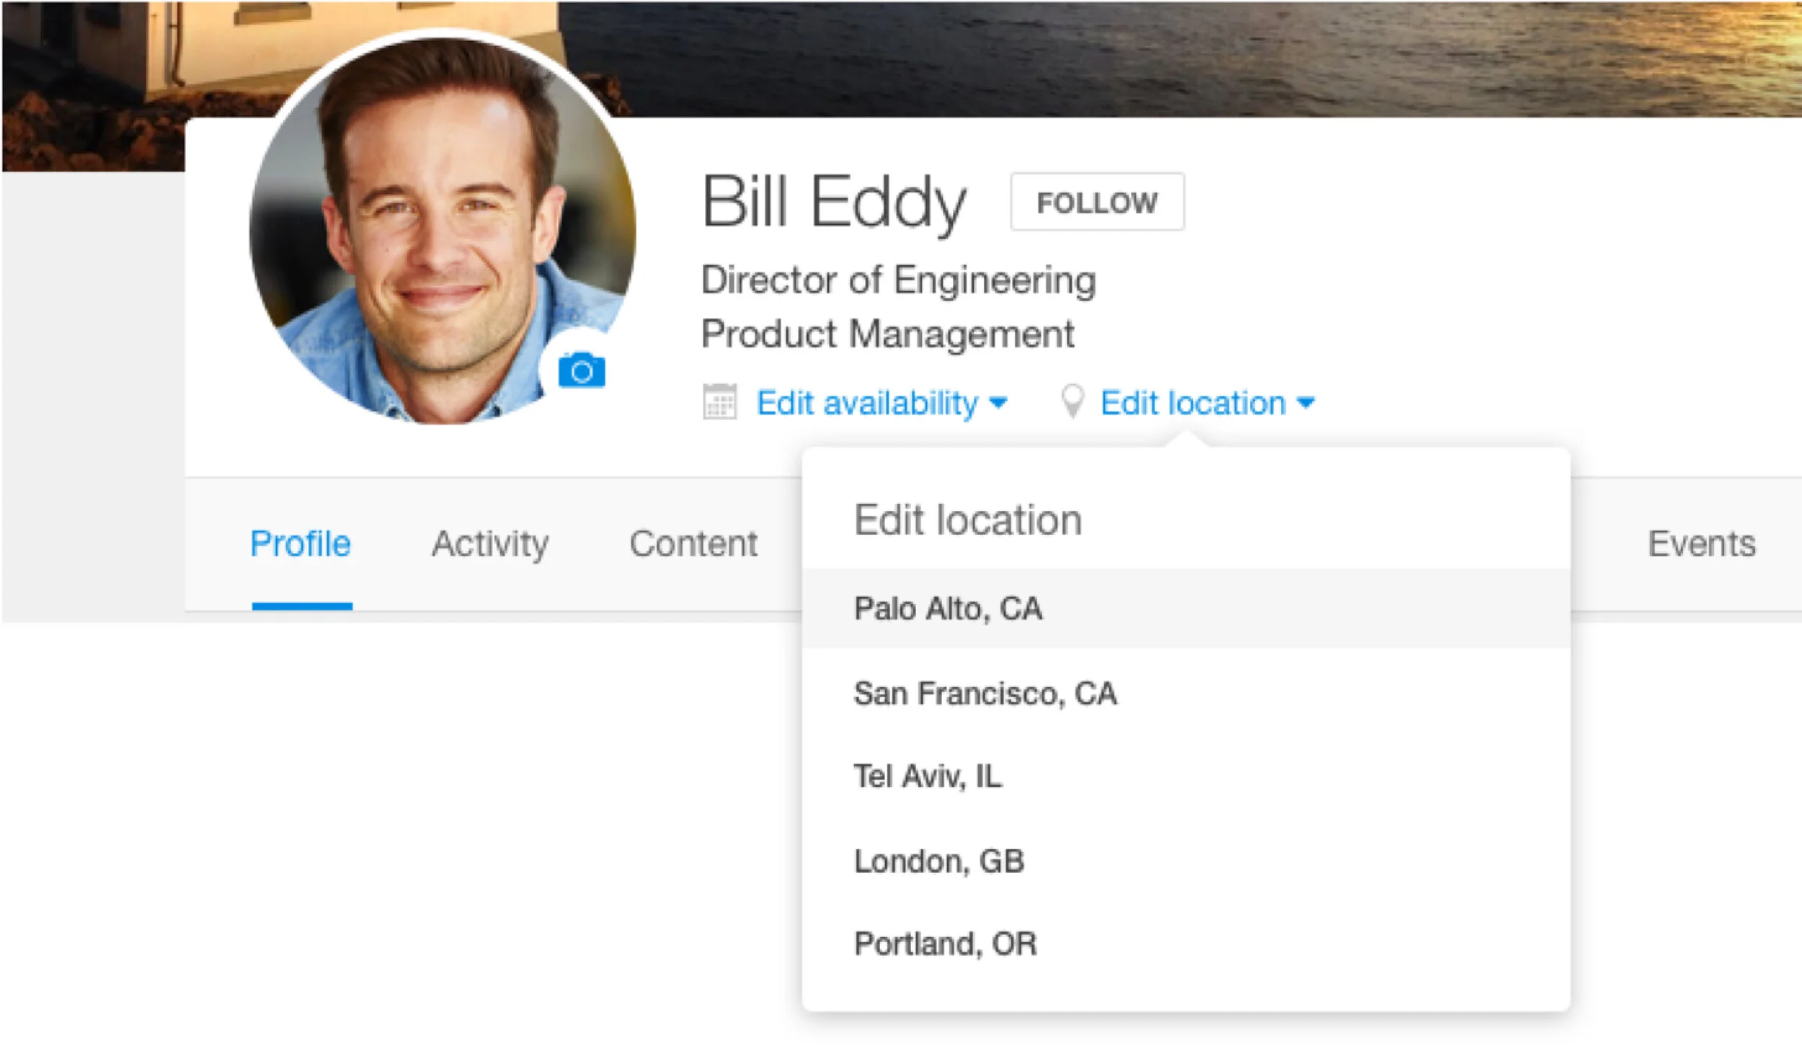
Task: Click the Edit location link text
Action: (x=1193, y=403)
